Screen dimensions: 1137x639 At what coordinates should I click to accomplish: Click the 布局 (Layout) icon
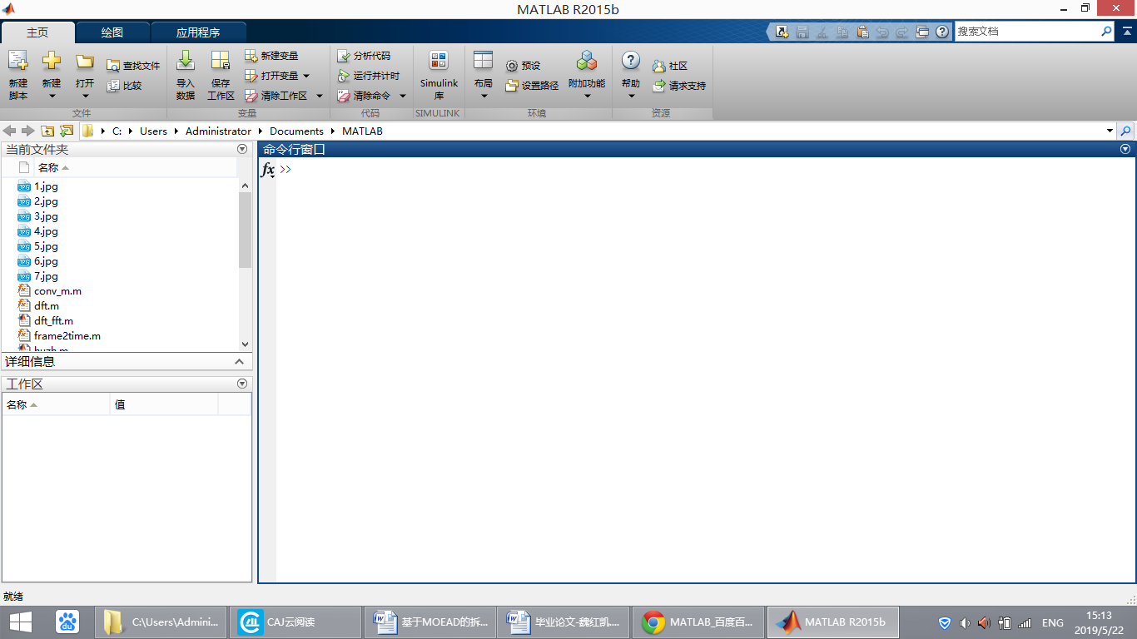[x=483, y=60]
